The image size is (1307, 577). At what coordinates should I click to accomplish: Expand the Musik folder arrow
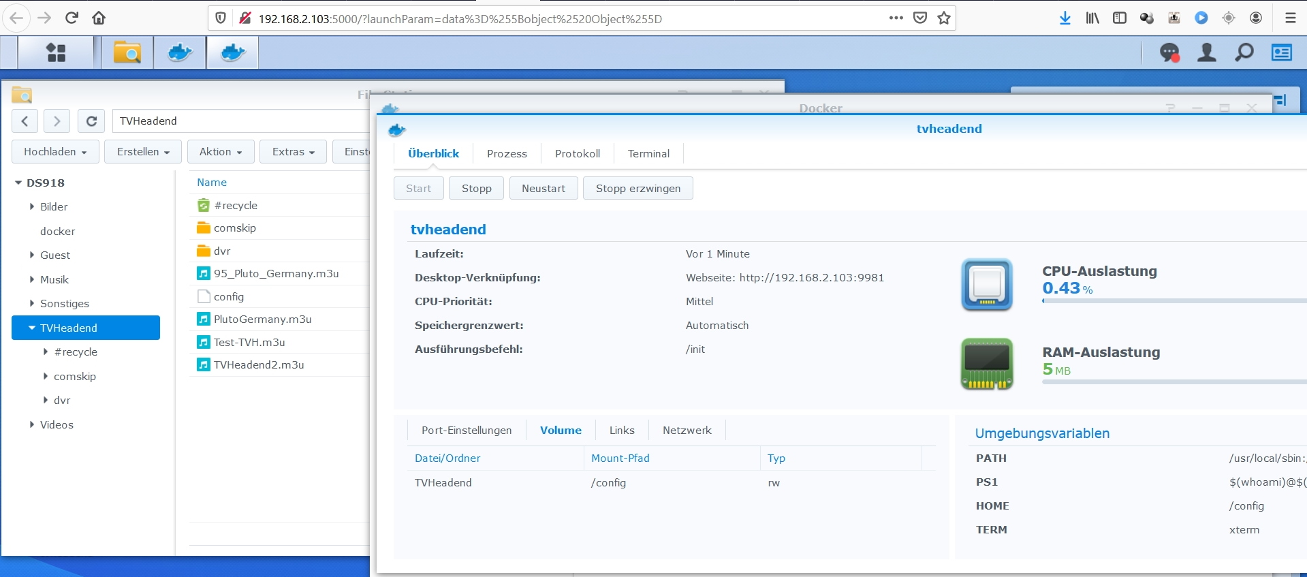(x=32, y=279)
